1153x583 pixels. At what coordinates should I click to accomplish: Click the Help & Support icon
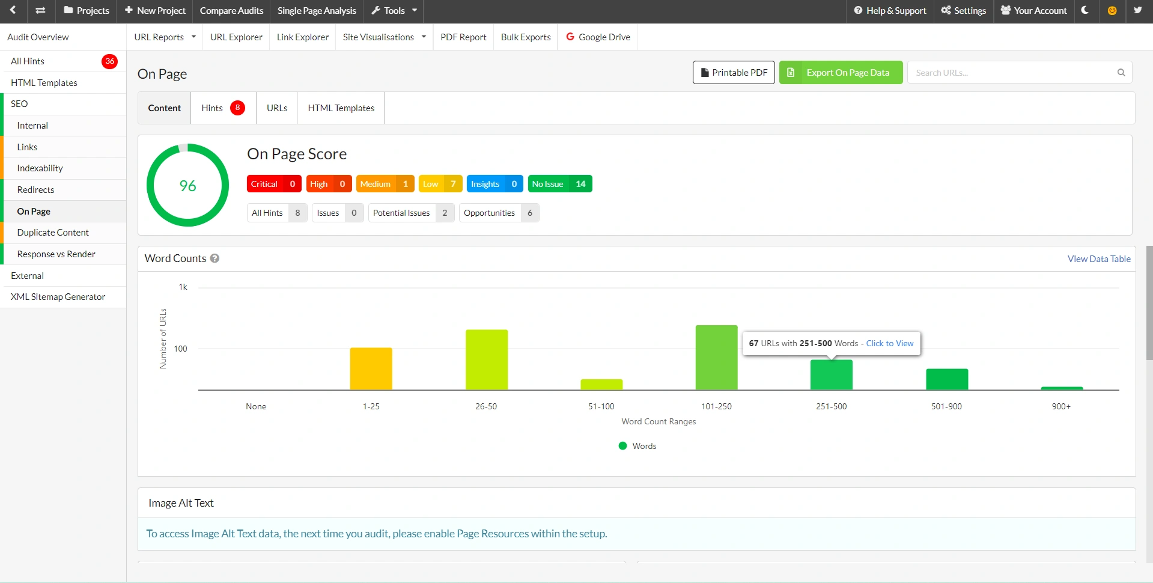click(x=857, y=10)
